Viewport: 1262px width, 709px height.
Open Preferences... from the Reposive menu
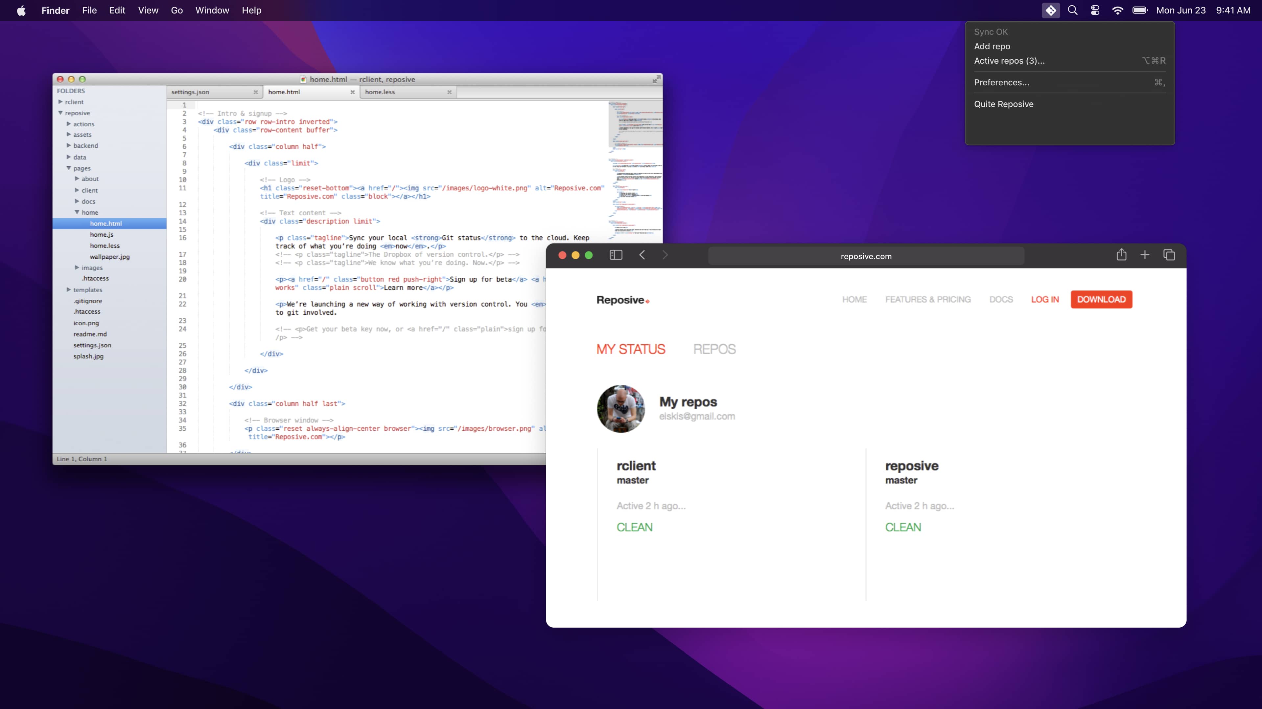(1069, 82)
